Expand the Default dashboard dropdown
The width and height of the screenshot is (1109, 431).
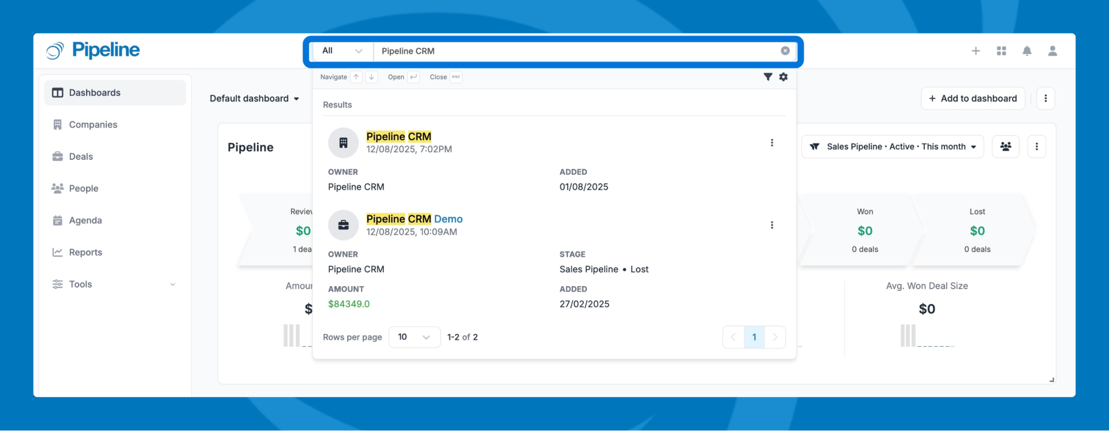[255, 99]
